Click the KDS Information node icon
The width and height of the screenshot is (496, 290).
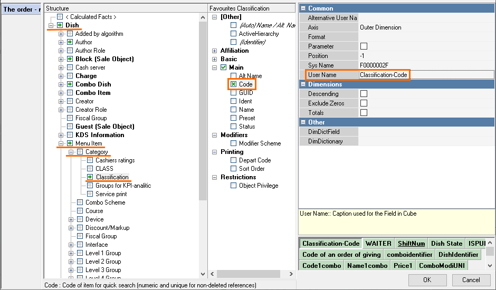[x=70, y=135]
